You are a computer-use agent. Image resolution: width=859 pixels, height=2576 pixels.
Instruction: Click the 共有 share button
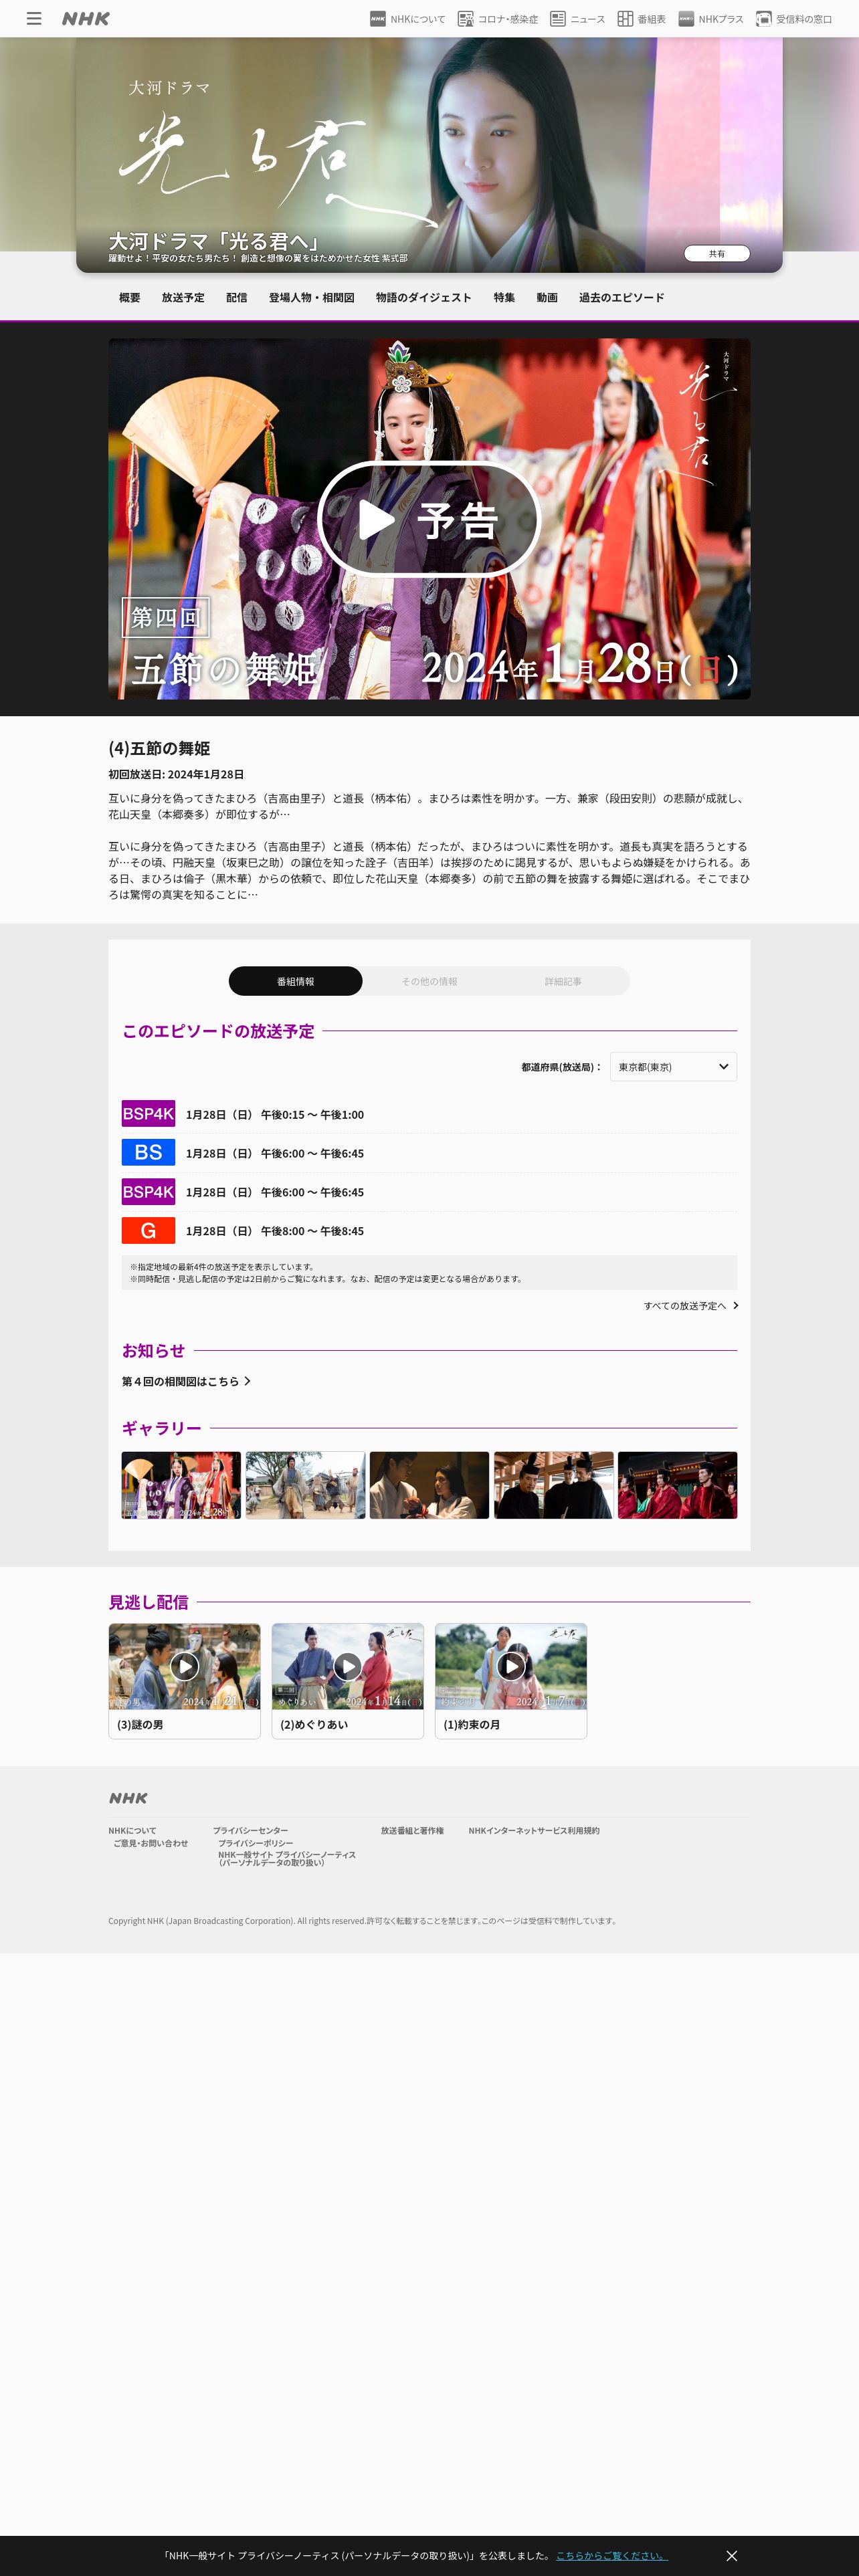pos(716,253)
